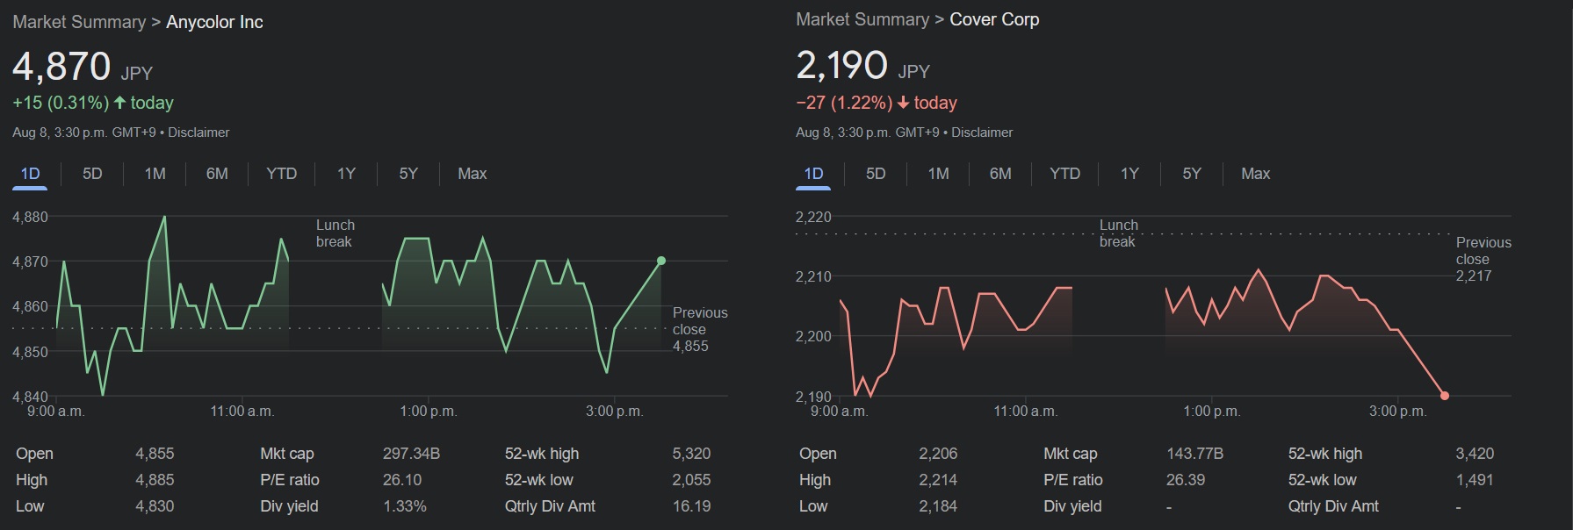Click the 2,220 axis label on Cover chart

coord(813,217)
